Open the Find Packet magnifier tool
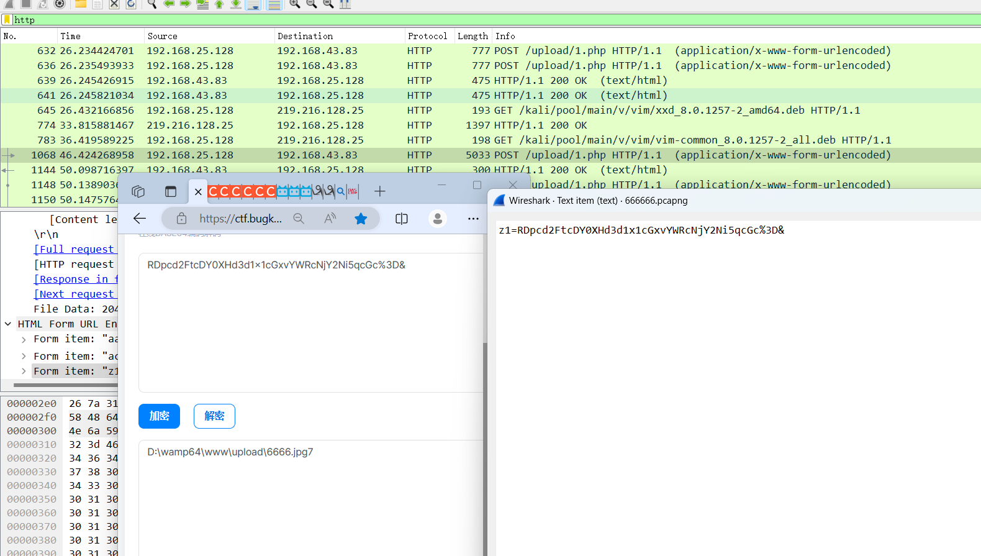981x556 pixels. point(151,4)
